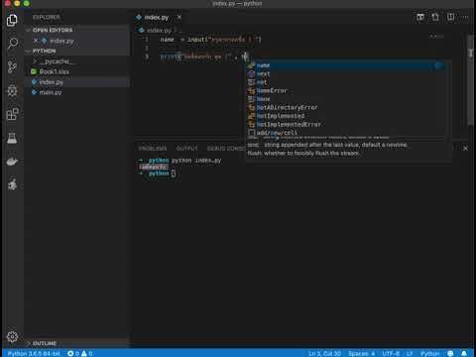The width and height of the screenshot is (476, 357).
Task: Open the Manage gear at activity bar bottom
Action: [12, 336]
